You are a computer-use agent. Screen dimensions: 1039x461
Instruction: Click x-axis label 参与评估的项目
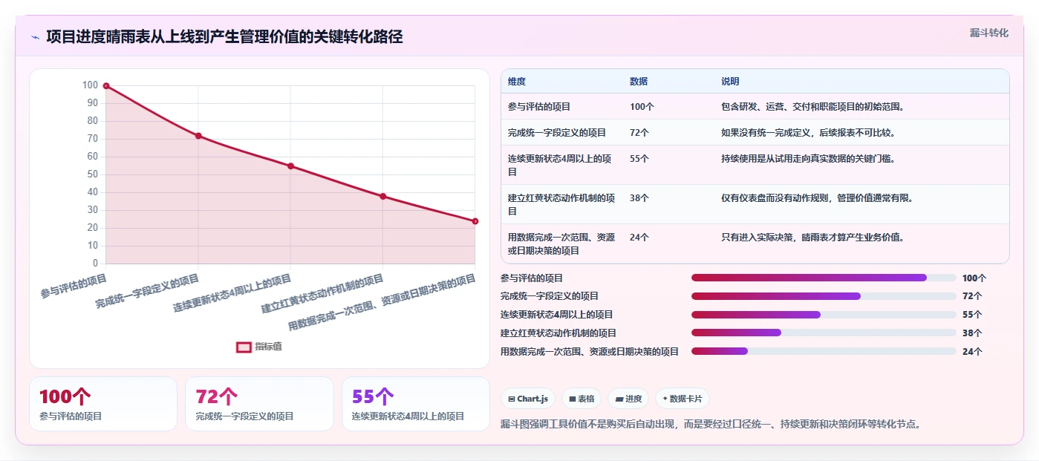coord(74,287)
